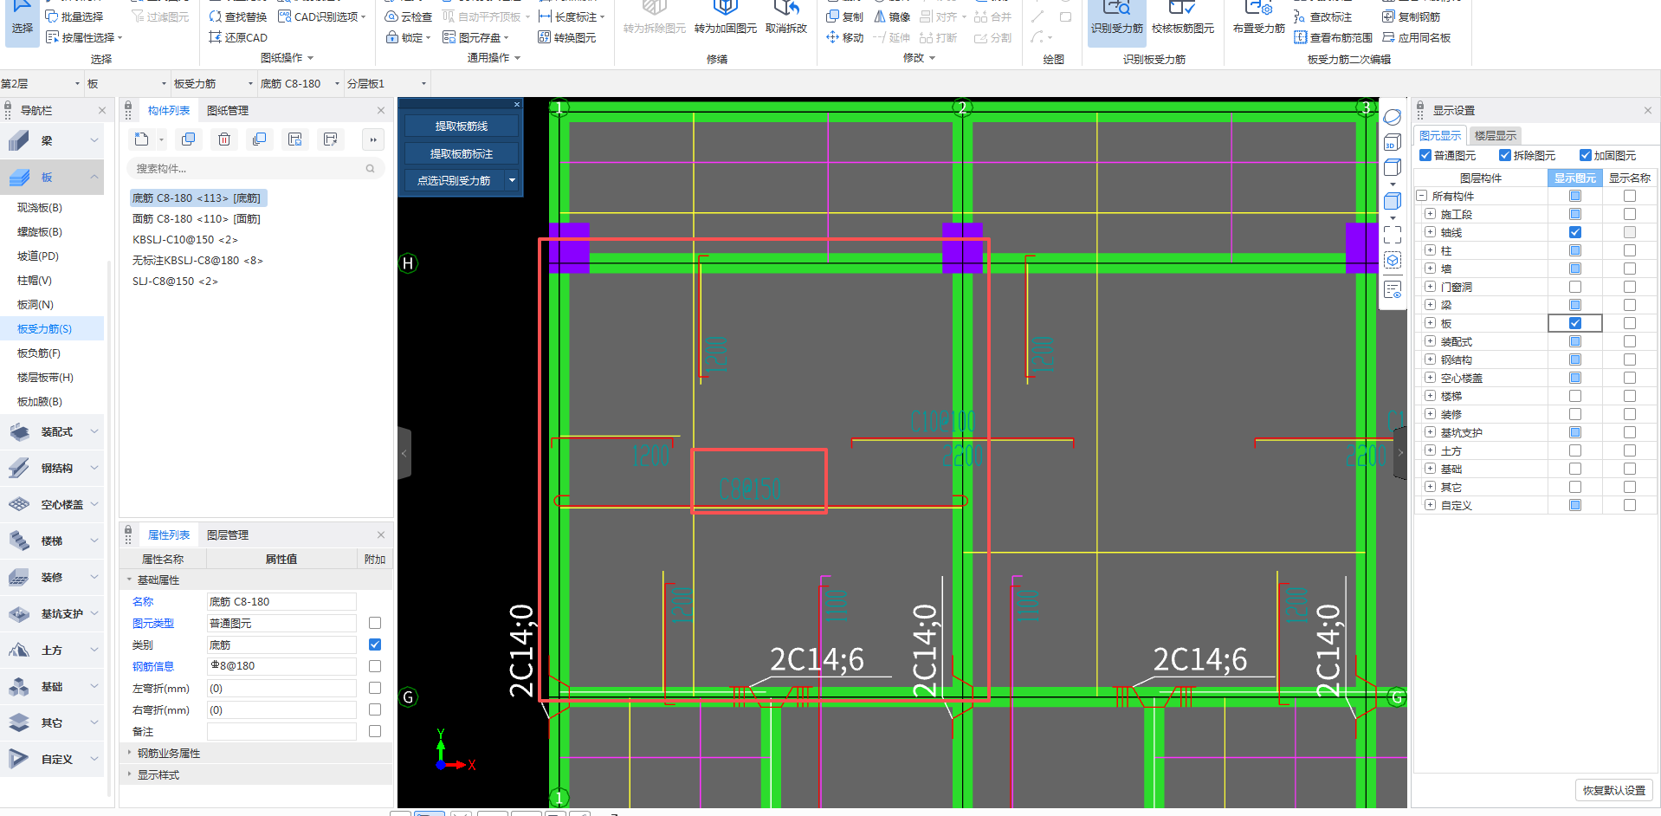This screenshot has height=816, width=1661.
Task: Click the 查找替换 find and replace tool
Action: click(x=238, y=16)
